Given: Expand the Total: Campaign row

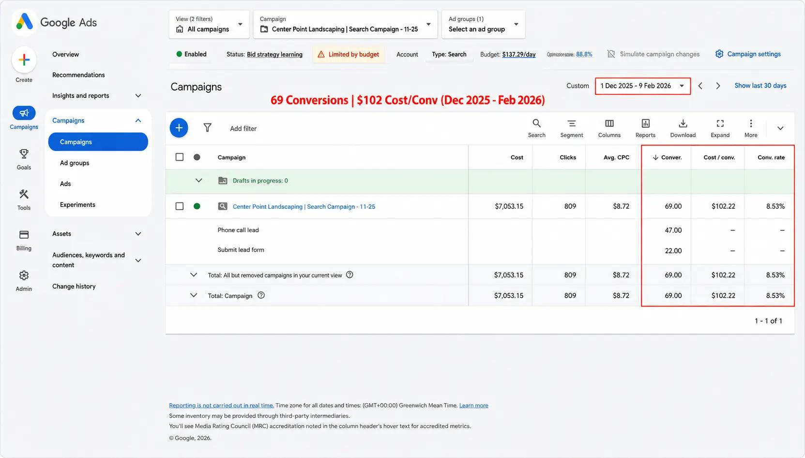Looking at the screenshot, I should pyautogui.click(x=194, y=295).
